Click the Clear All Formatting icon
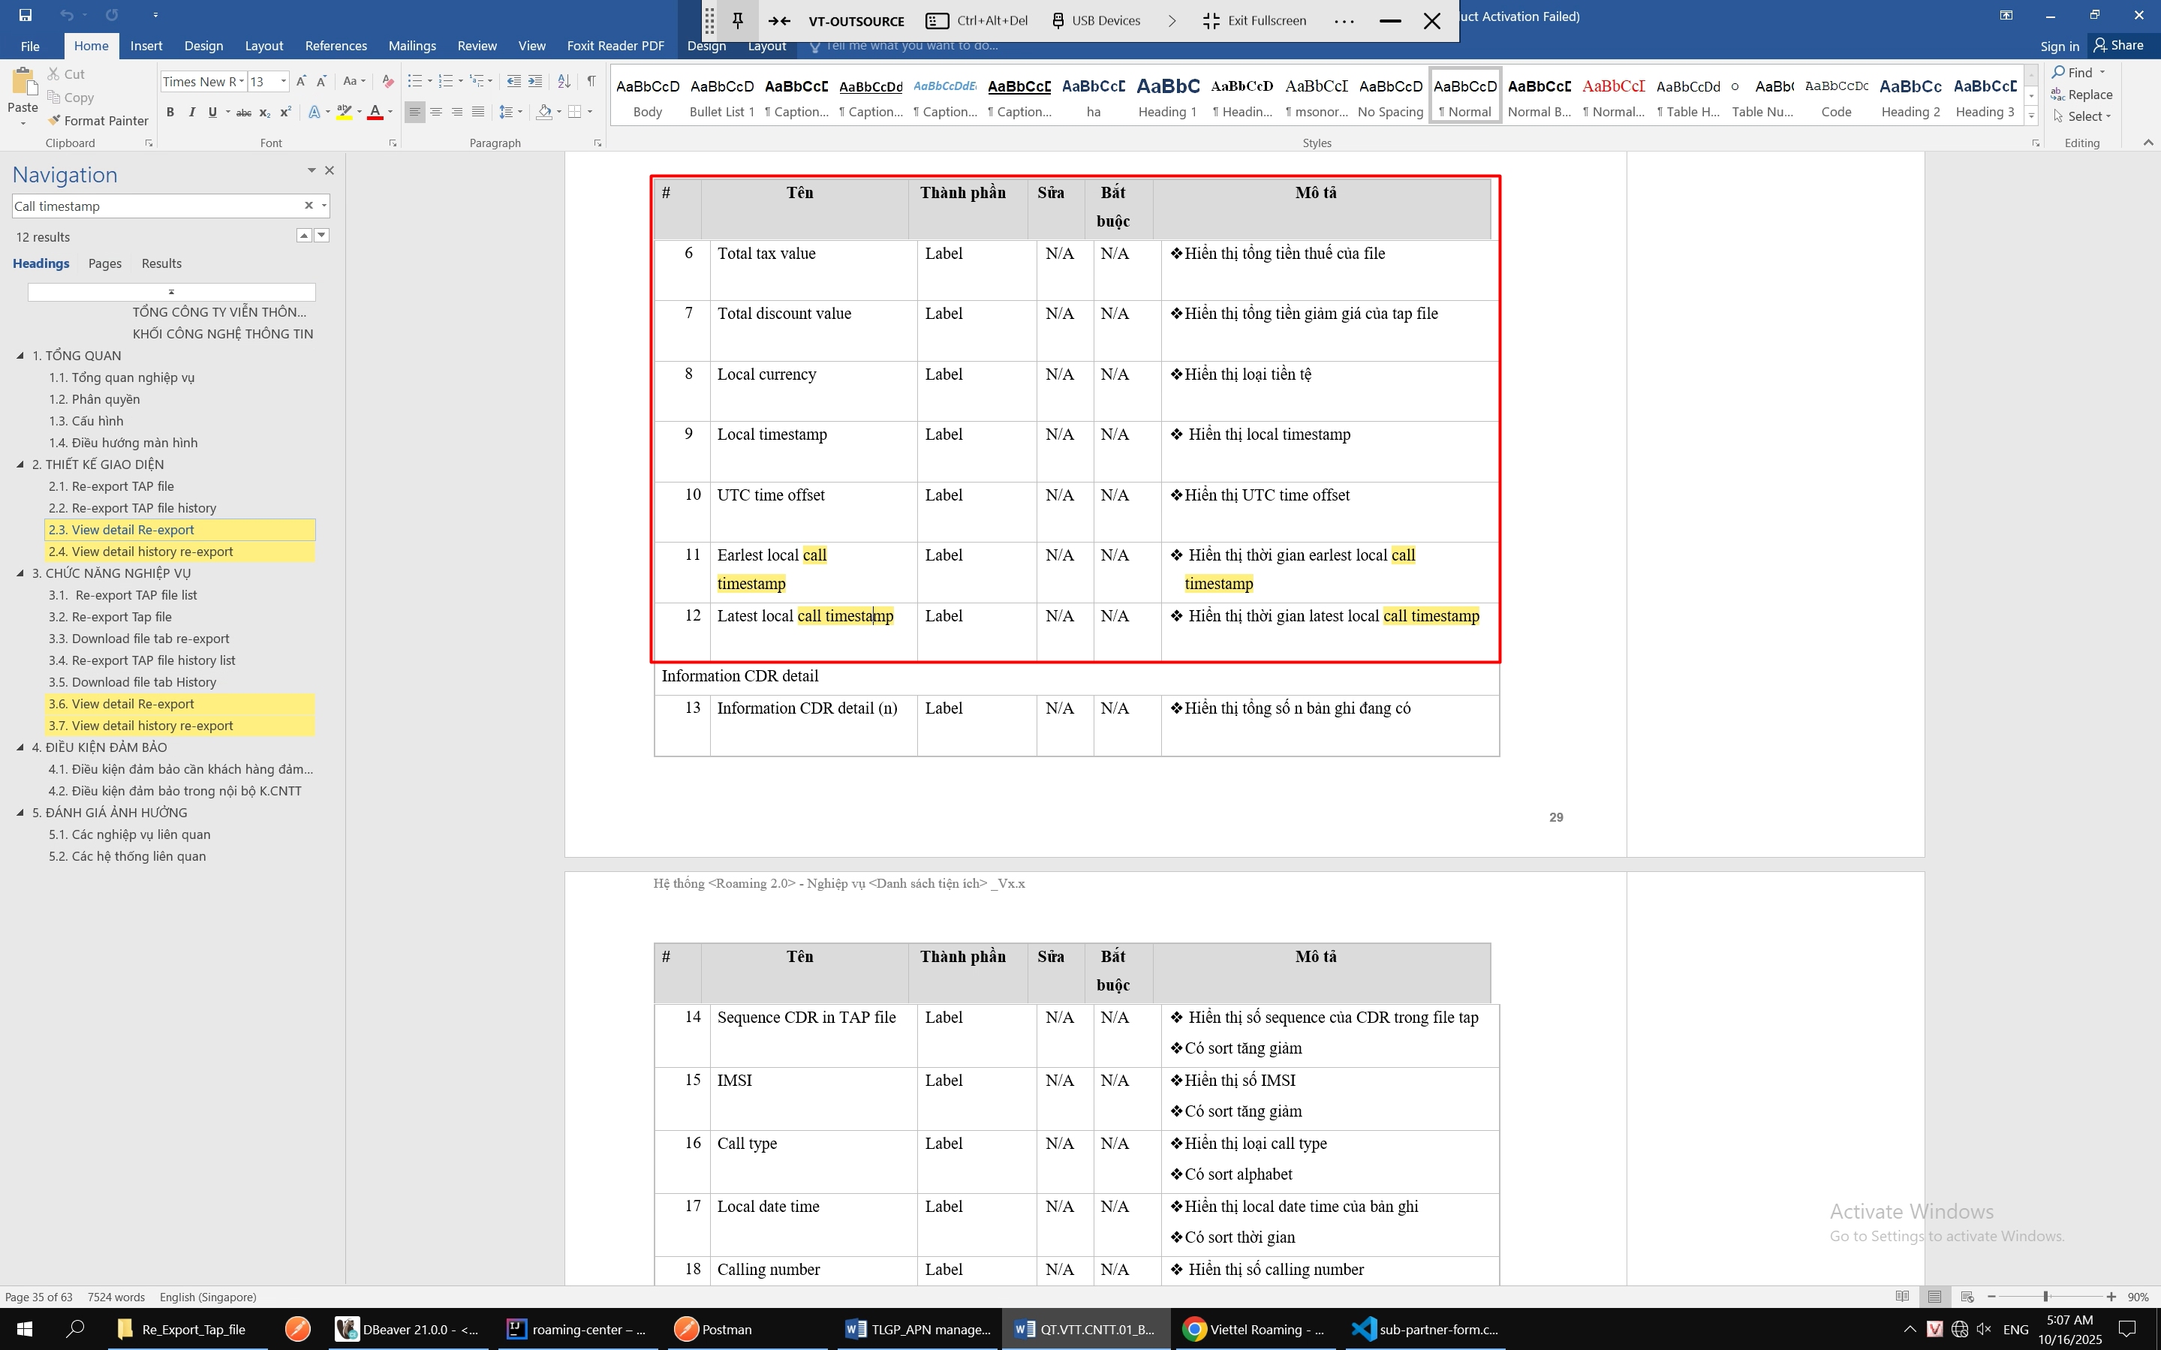Image resolution: width=2161 pixels, height=1350 pixels. [387, 81]
